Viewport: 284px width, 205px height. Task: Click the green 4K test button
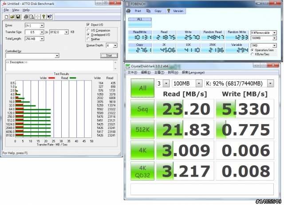(x=142, y=150)
